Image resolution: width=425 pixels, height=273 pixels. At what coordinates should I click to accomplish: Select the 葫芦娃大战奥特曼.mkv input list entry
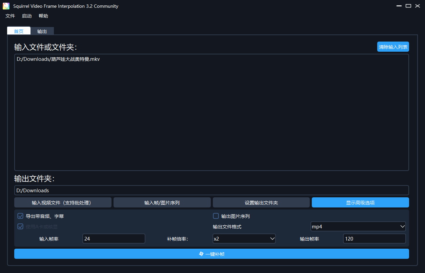pyautogui.click(x=58, y=59)
